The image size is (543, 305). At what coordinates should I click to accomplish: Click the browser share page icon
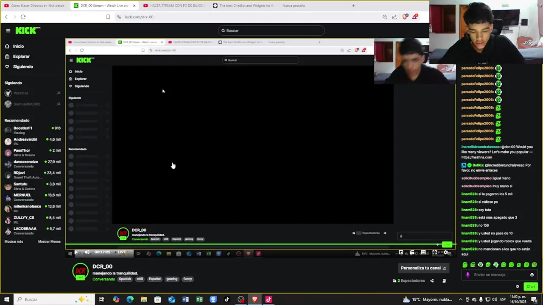(x=395, y=17)
